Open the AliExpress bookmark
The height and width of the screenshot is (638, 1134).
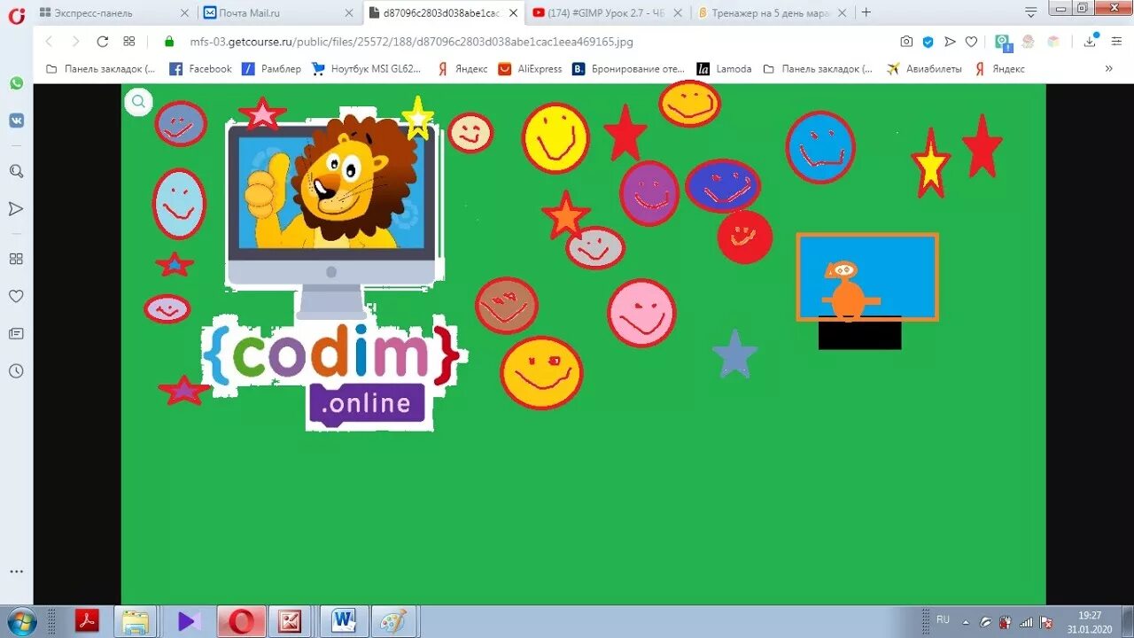(530, 68)
